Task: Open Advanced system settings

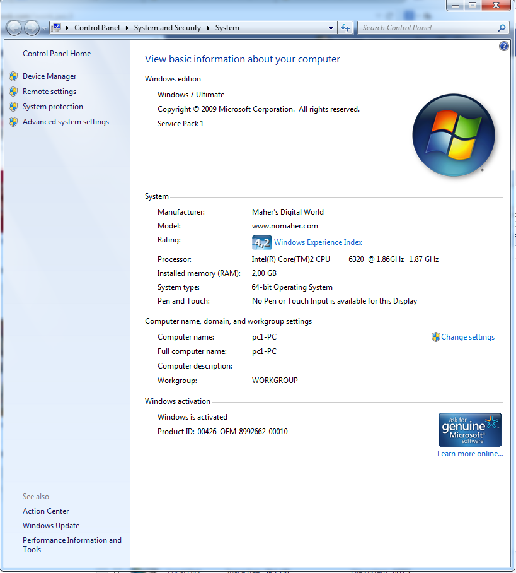Action: tap(66, 122)
